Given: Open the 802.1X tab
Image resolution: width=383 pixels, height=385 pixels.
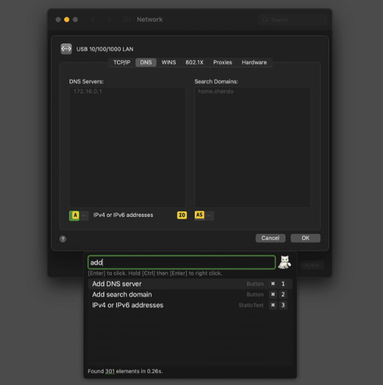Looking at the screenshot, I should pyautogui.click(x=194, y=63).
